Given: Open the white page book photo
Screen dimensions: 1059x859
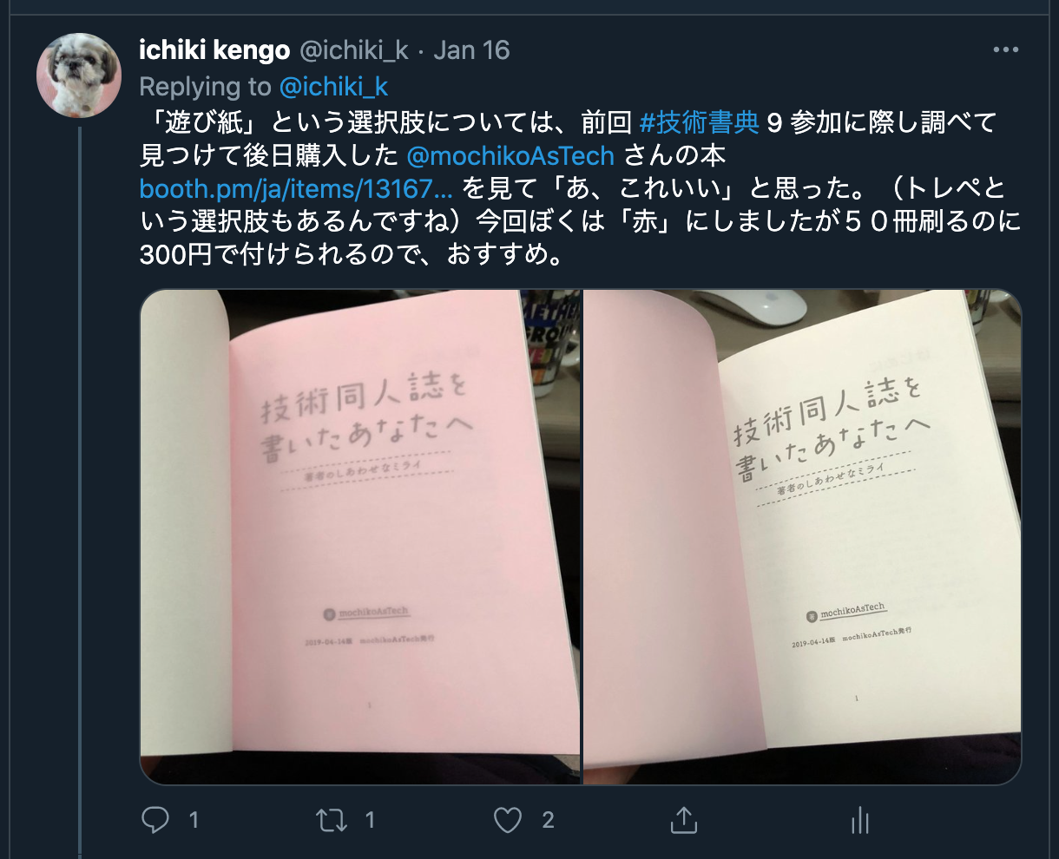Looking at the screenshot, I should click(802, 537).
